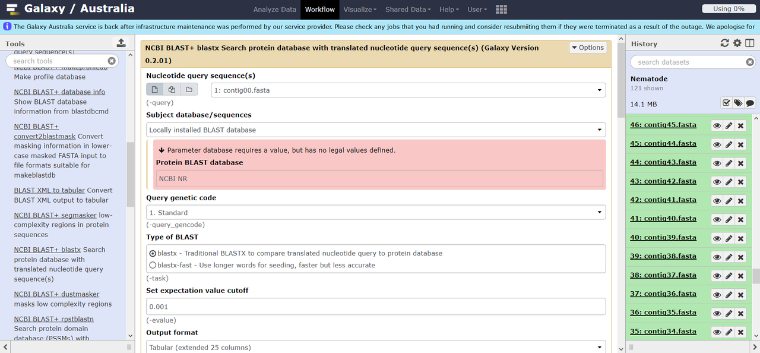
Task: Toggle dataset selection checkbox in history
Action: [726, 103]
